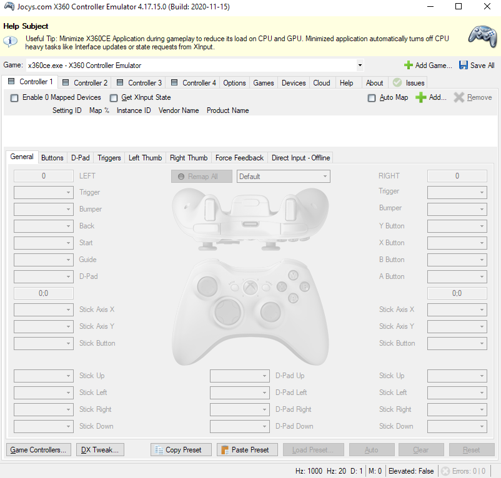
Task: Expand the A Button mapping dropdown
Action: (x=457, y=276)
